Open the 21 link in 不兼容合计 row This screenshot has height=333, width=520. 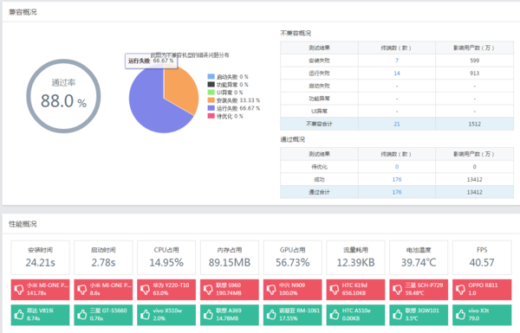tap(397, 124)
